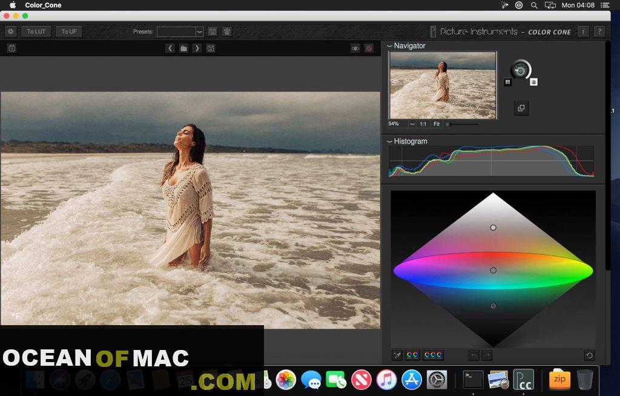Open iTunes music from the Dock
620x396 pixels.
386,380
